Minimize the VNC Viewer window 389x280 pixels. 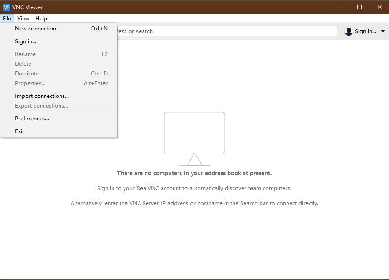pyautogui.click(x=340, y=7)
